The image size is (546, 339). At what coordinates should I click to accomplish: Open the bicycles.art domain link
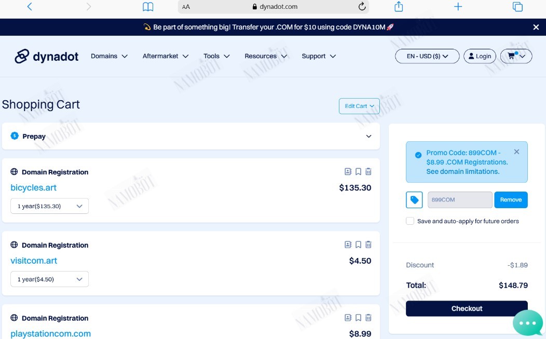pos(33,187)
